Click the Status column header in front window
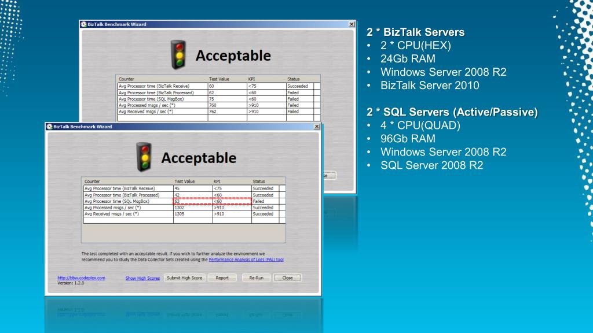This screenshot has height=333, width=593. [x=259, y=182]
